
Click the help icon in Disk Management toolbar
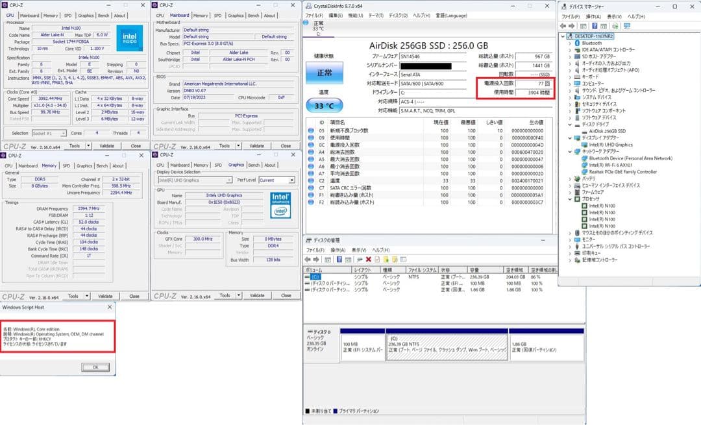pos(340,260)
